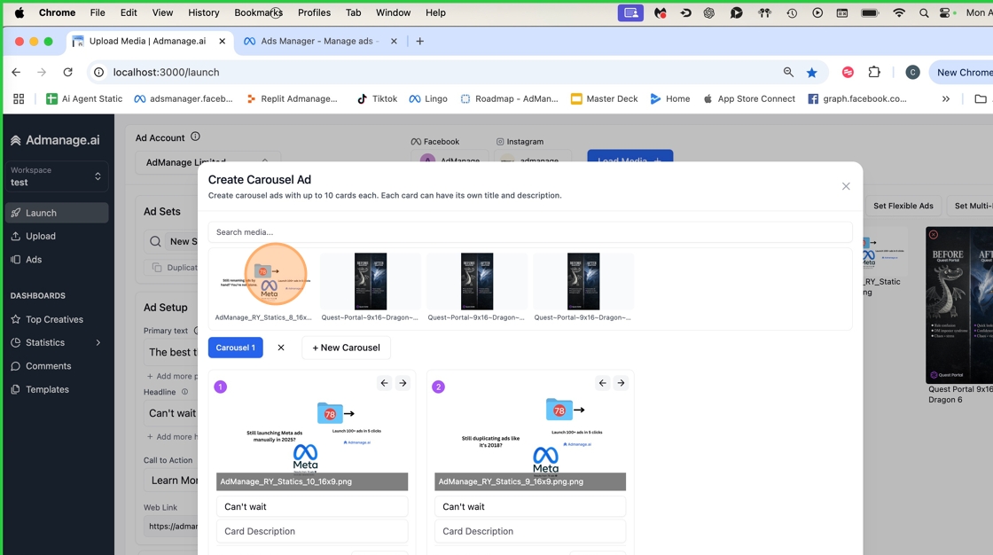993x555 pixels.
Task: Click the Admanage.ai logo
Action: [x=55, y=140]
